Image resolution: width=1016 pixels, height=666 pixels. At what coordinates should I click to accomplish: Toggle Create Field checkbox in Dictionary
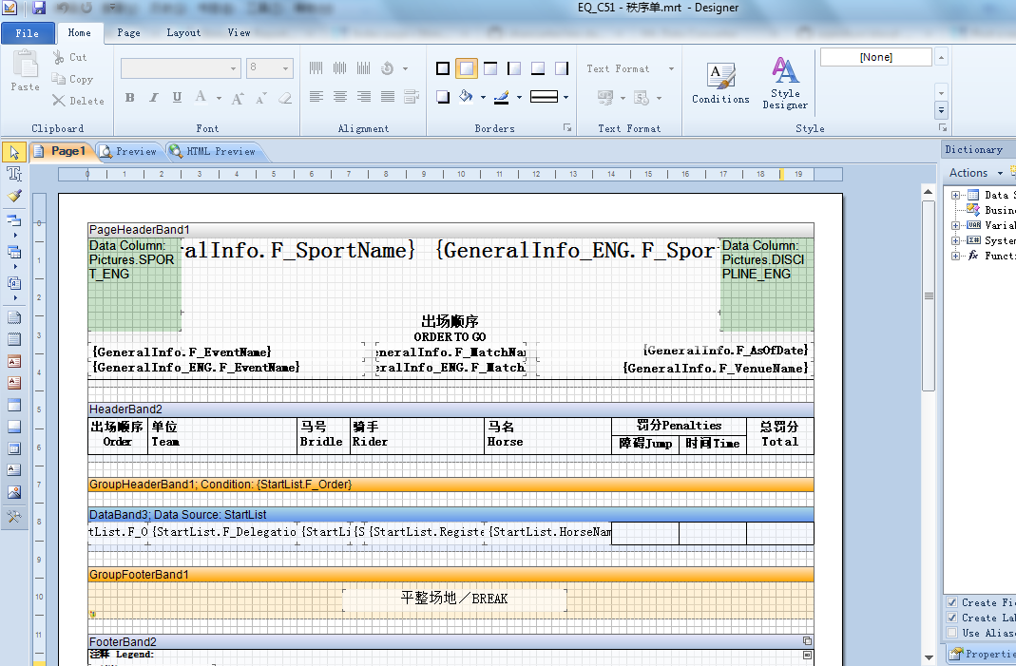click(952, 602)
